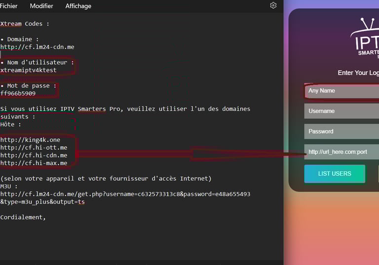Open the Fichier menu in Notepad

coord(8,6)
